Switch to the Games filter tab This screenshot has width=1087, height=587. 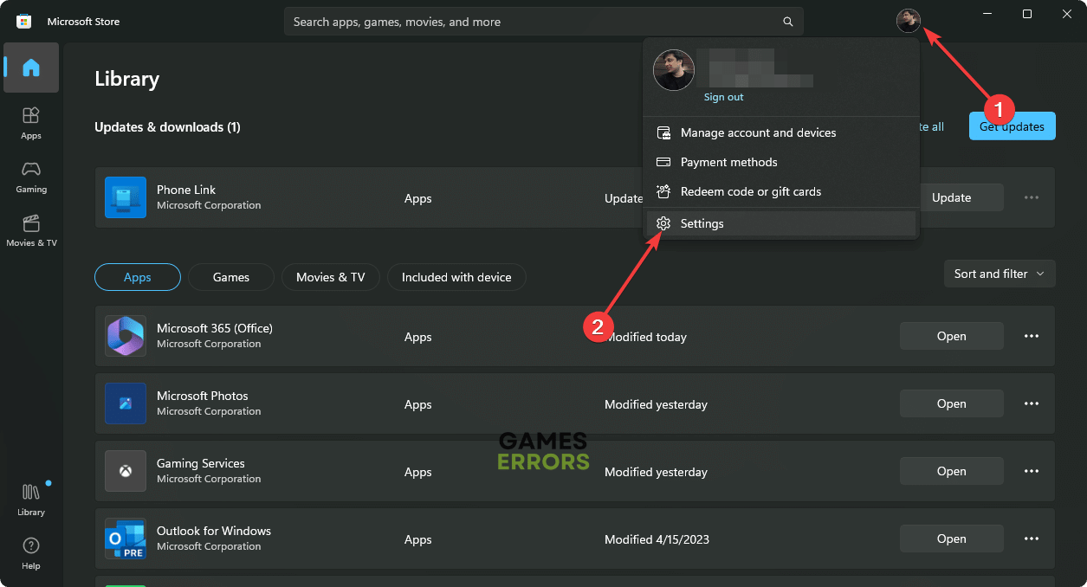tap(231, 277)
